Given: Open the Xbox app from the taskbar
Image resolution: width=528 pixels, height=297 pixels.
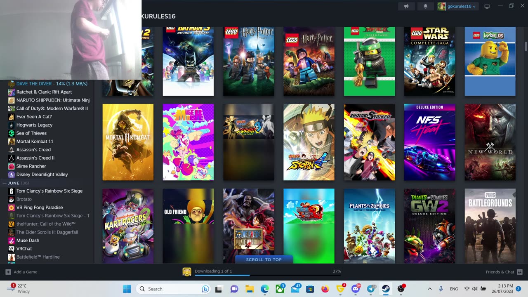Looking at the screenshot, I should pos(280,289).
